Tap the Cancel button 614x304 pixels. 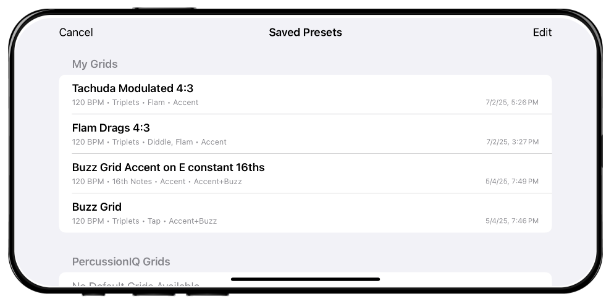pos(76,33)
